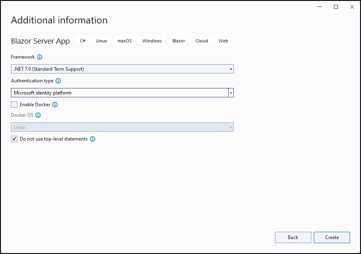Viewport: 361px width, 254px height.
Task: Enable the Docker checkbox
Action: tap(14, 105)
